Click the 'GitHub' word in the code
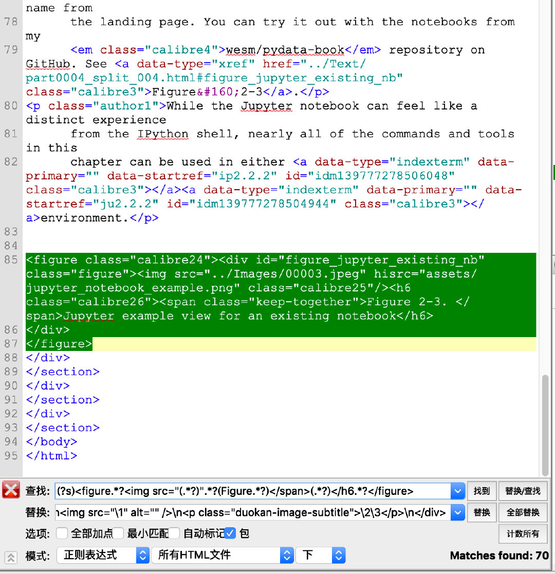This screenshot has width=555, height=574. (x=48, y=64)
